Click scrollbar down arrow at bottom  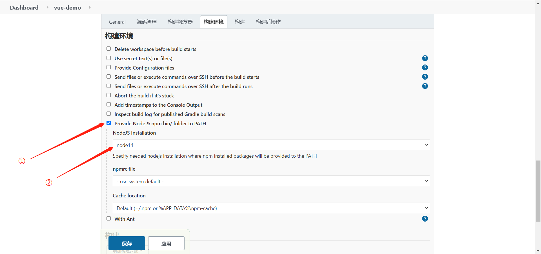(538, 251)
